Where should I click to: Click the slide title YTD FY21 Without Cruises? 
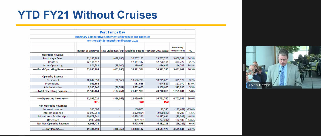(x=88, y=15)
